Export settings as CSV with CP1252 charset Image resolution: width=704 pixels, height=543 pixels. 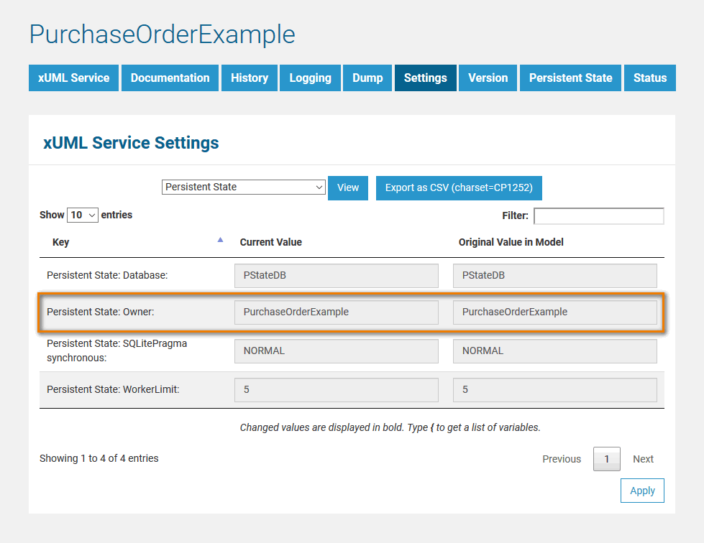459,187
